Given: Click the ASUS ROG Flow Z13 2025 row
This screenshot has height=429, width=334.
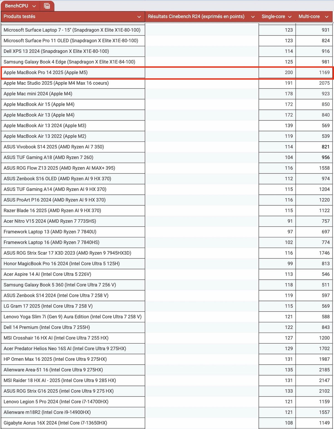Looking at the screenshot, I should pos(72,168).
